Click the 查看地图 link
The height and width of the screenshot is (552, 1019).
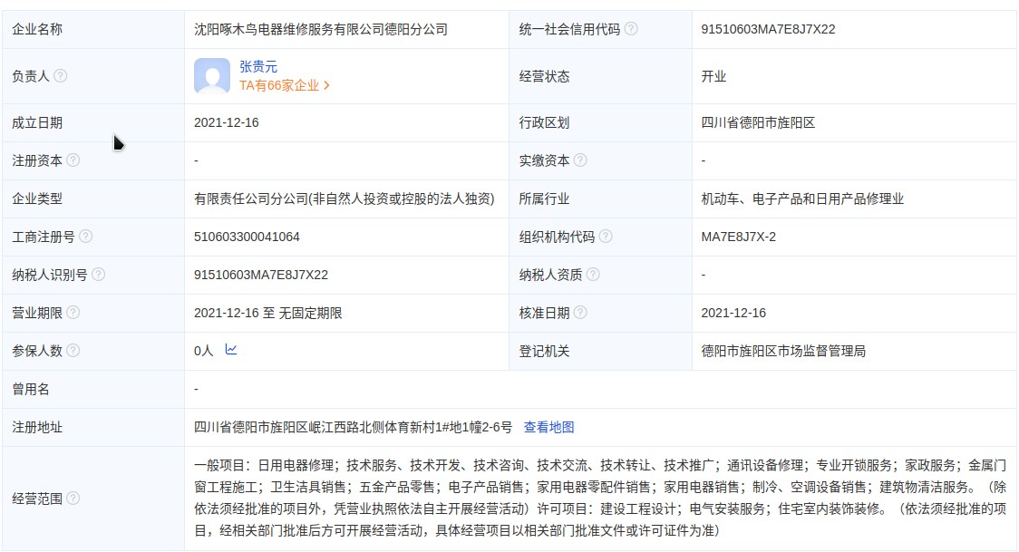pos(548,427)
